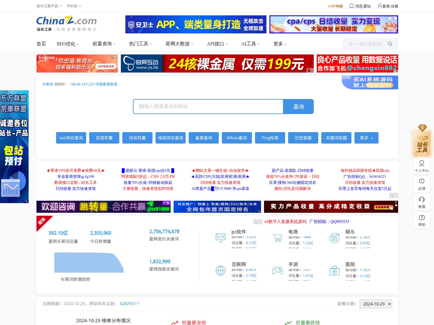Open the VIP privileges logo

click(x=335, y=6)
